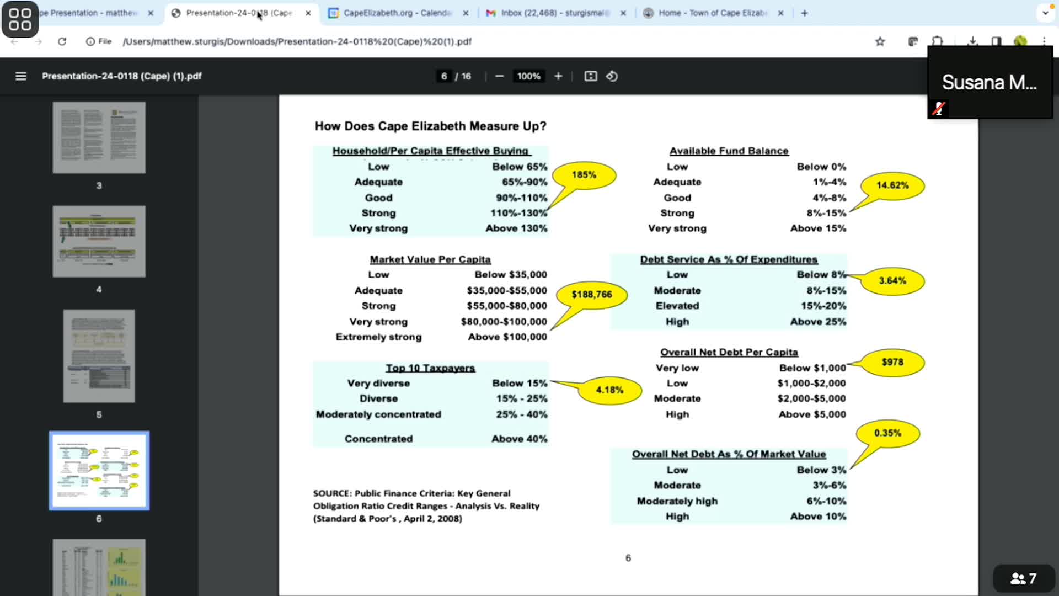
Task: Go forward in browser history
Action: click(38, 41)
